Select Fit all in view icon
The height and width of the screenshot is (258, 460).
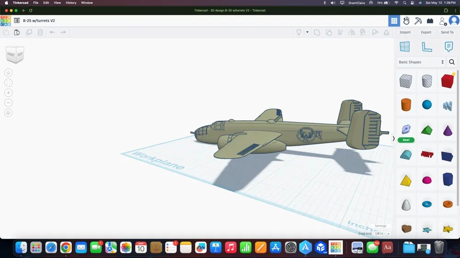pos(8,83)
